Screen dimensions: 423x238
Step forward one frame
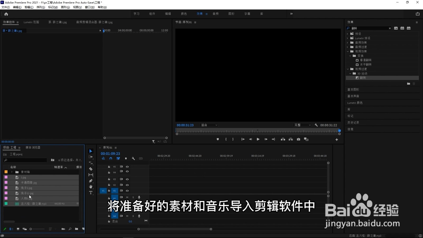(266, 139)
